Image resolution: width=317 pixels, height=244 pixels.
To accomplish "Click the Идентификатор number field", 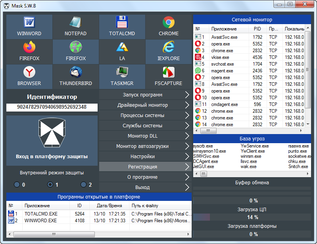I will (x=52, y=107).
